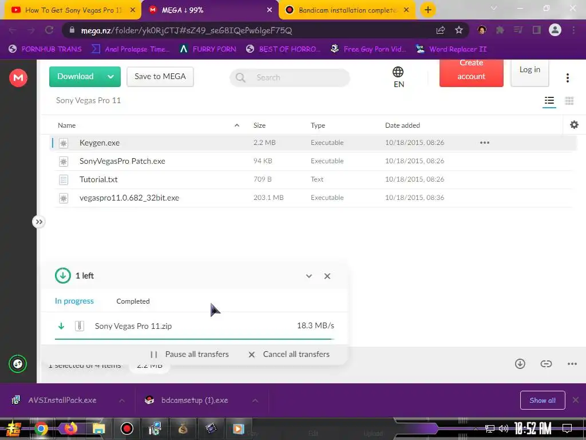Toggle the browser side panel

536,30
